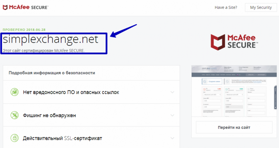Image resolution: width=279 pixels, height=148 pixels.
Task: Click the Перейти на сайт button
Action: [x=234, y=127]
